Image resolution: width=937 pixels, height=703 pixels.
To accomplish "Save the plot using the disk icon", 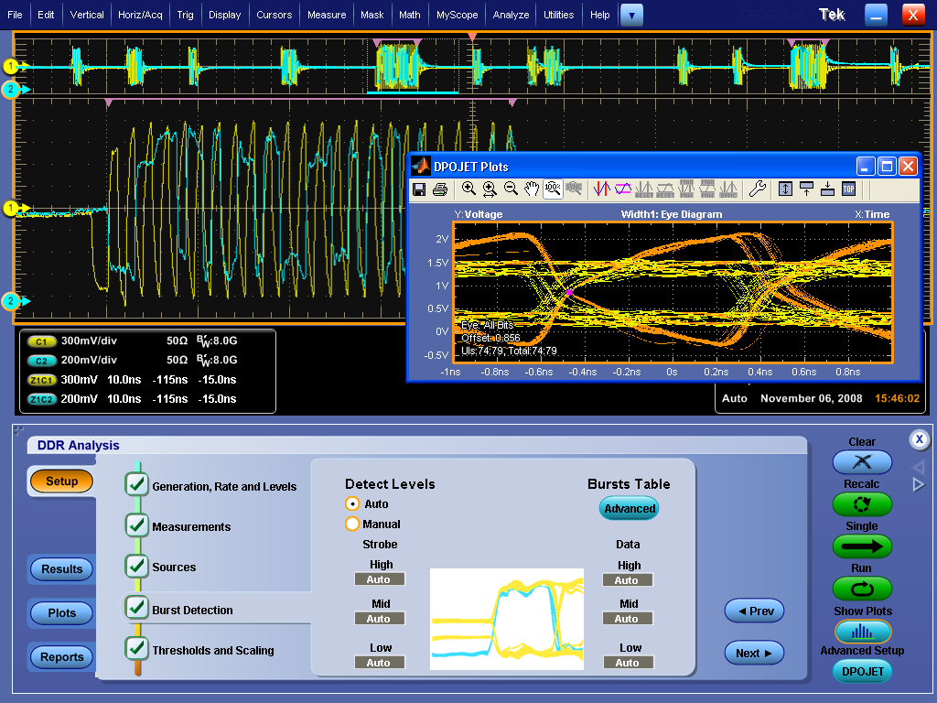I will point(420,189).
